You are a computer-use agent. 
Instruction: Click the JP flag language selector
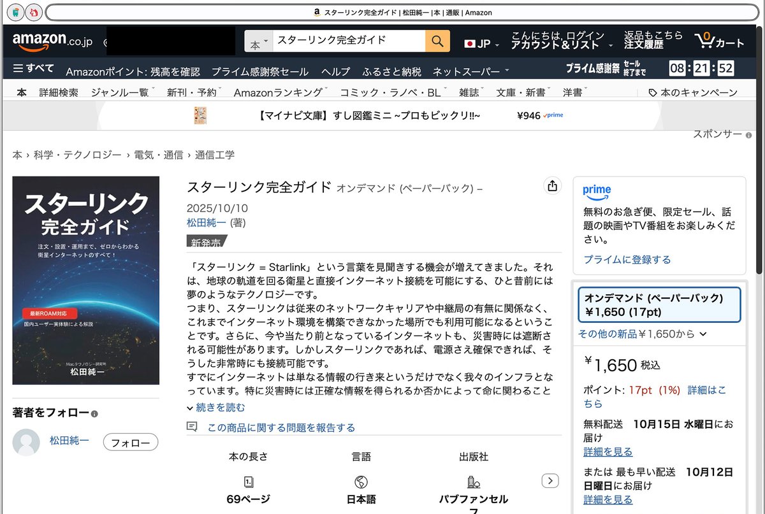click(x=483, y=43)
